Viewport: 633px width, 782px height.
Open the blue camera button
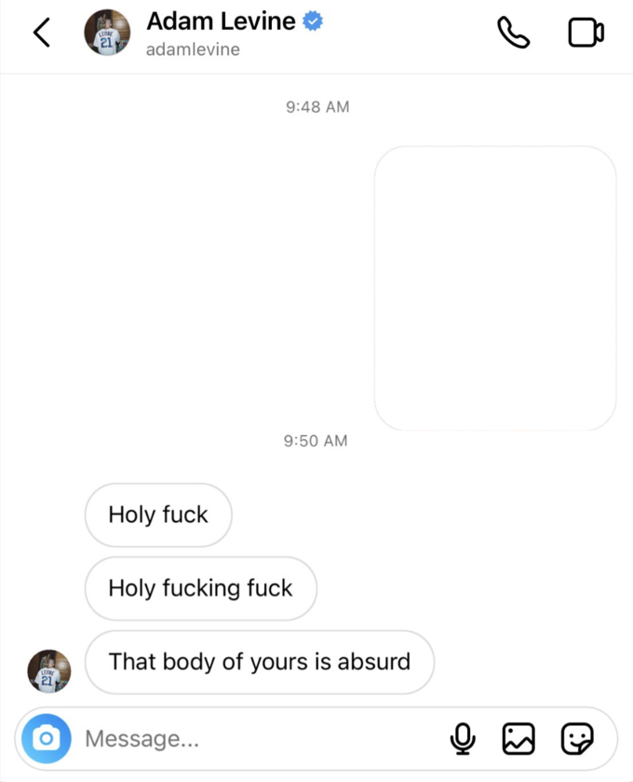coord(47,738)
